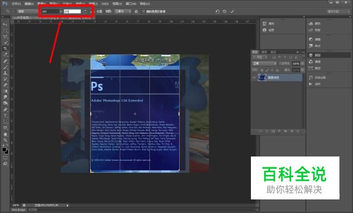Image resolution: width=353 pixels, height=213 pixels.
Task: Switch to the Paths tab in Layers panel
Action: 273,52
